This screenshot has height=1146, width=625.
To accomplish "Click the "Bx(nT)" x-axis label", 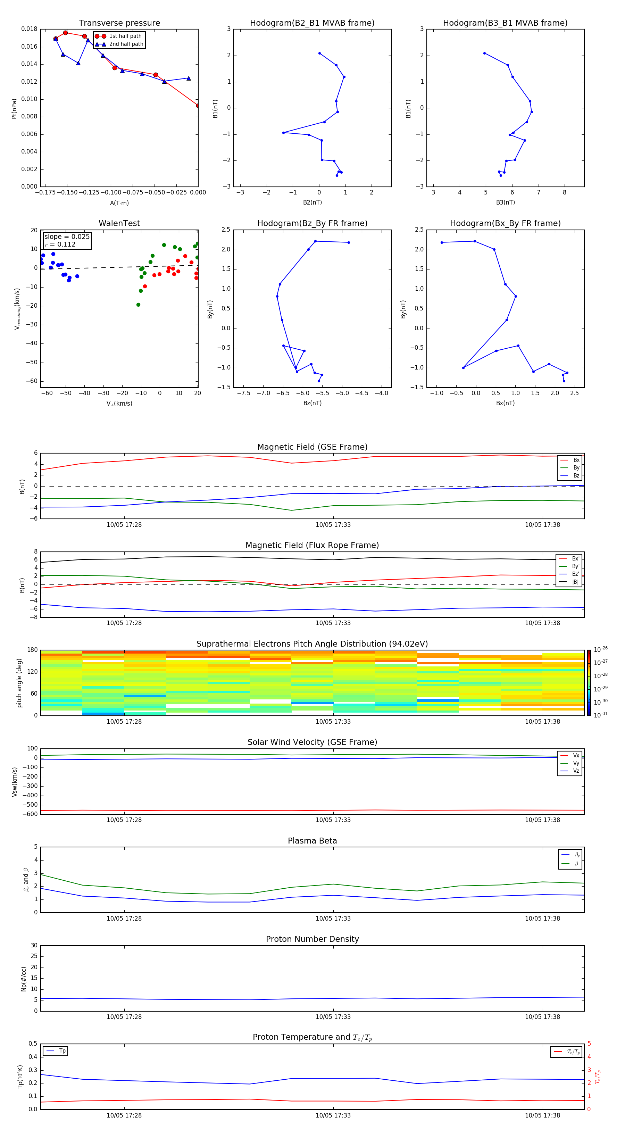I will pyautogui.click(x=505, y=403).
